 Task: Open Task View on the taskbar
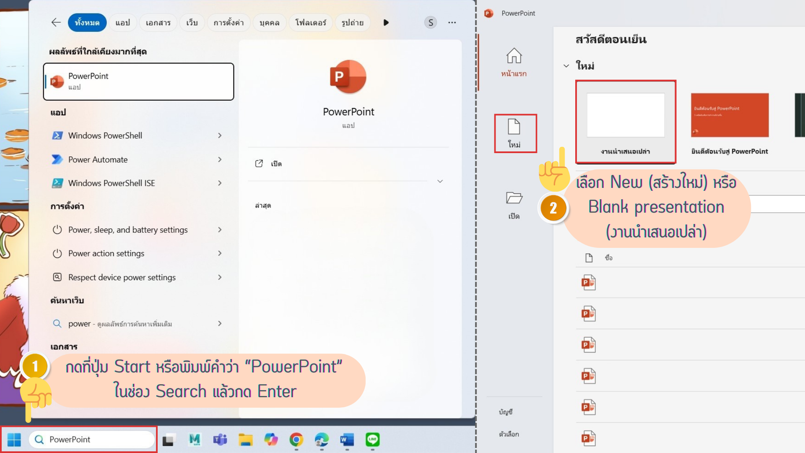click(x=168, y=440)
